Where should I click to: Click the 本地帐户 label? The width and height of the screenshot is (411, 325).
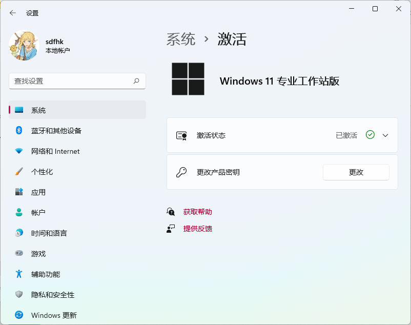click(x=58, y=50)
